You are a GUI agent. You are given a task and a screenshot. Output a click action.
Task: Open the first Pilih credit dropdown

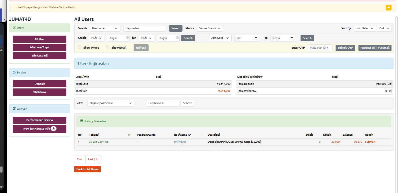pos(97,38)
